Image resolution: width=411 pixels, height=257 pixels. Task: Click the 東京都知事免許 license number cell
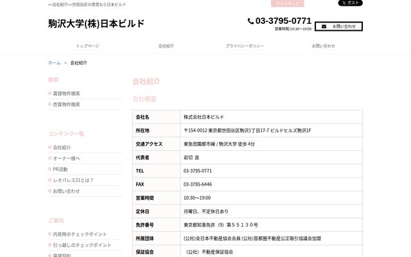point(271,225)
